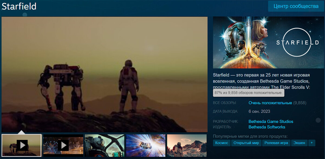Click the ИЗДАТЕЛЬ label
Image resolution: width=325 pixels, height=159 pixels.
(222, 127)
